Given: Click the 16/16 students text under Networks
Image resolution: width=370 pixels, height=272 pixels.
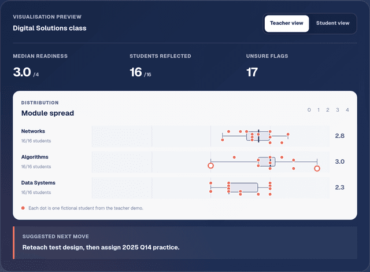Looking at the screenshot, I should pyautogui.click(x=36, y=141).
